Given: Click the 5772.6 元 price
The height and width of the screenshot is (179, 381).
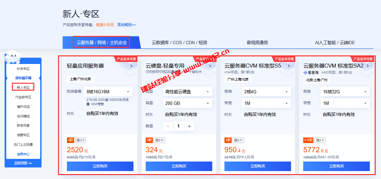Looking at the screenshot, I should point(316,150).
